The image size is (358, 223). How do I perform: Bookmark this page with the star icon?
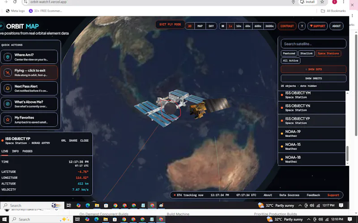(322, 2)
